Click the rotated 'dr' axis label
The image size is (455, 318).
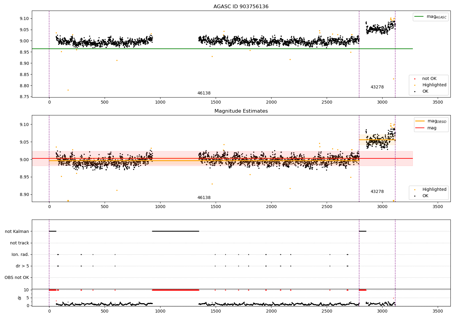(20, 298)
